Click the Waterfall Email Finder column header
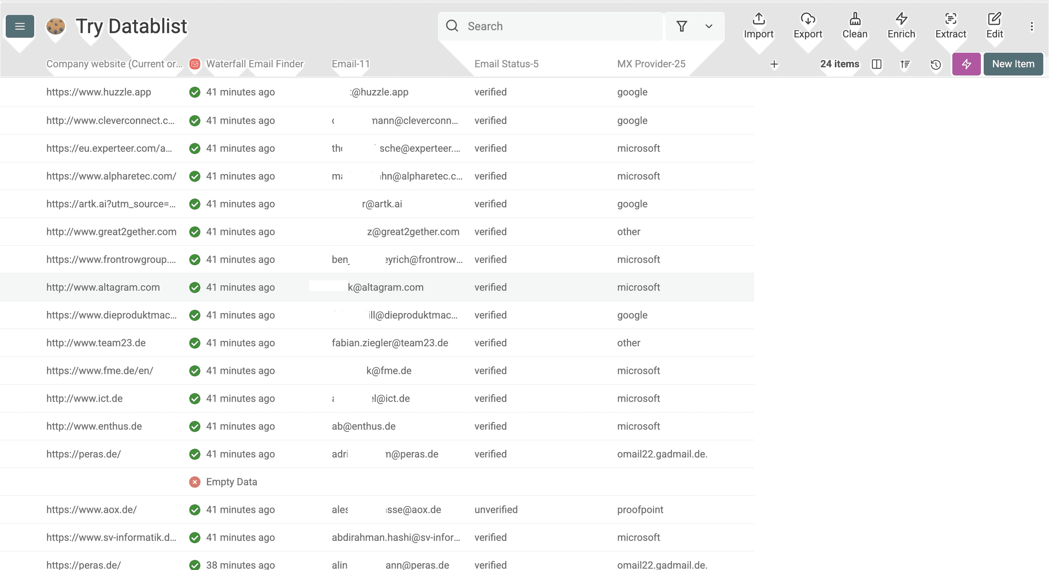The image size is (1049, 570). click(255, 64)
